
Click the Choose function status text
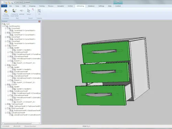[x=30, y=126]
